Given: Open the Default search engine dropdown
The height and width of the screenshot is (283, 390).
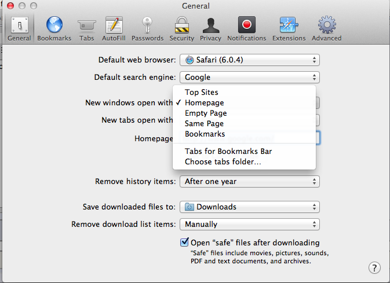Looking at the screenshot, I should [250, 78].
